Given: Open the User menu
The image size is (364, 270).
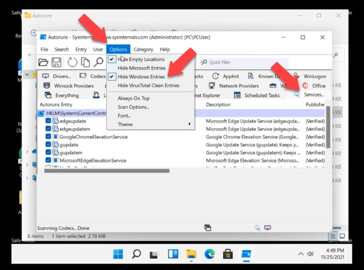Looking at the screenshot, I should point(98,49).
